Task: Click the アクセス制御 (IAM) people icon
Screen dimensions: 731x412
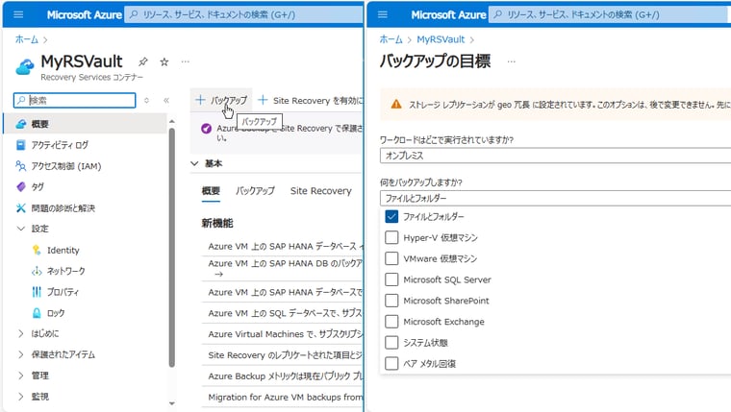Action: pyautogui.click(x=20, y=166)
